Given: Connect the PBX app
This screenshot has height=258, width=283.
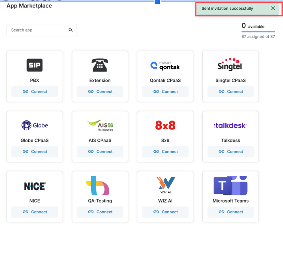Looking at the screenshot, I should coord(35,91).
